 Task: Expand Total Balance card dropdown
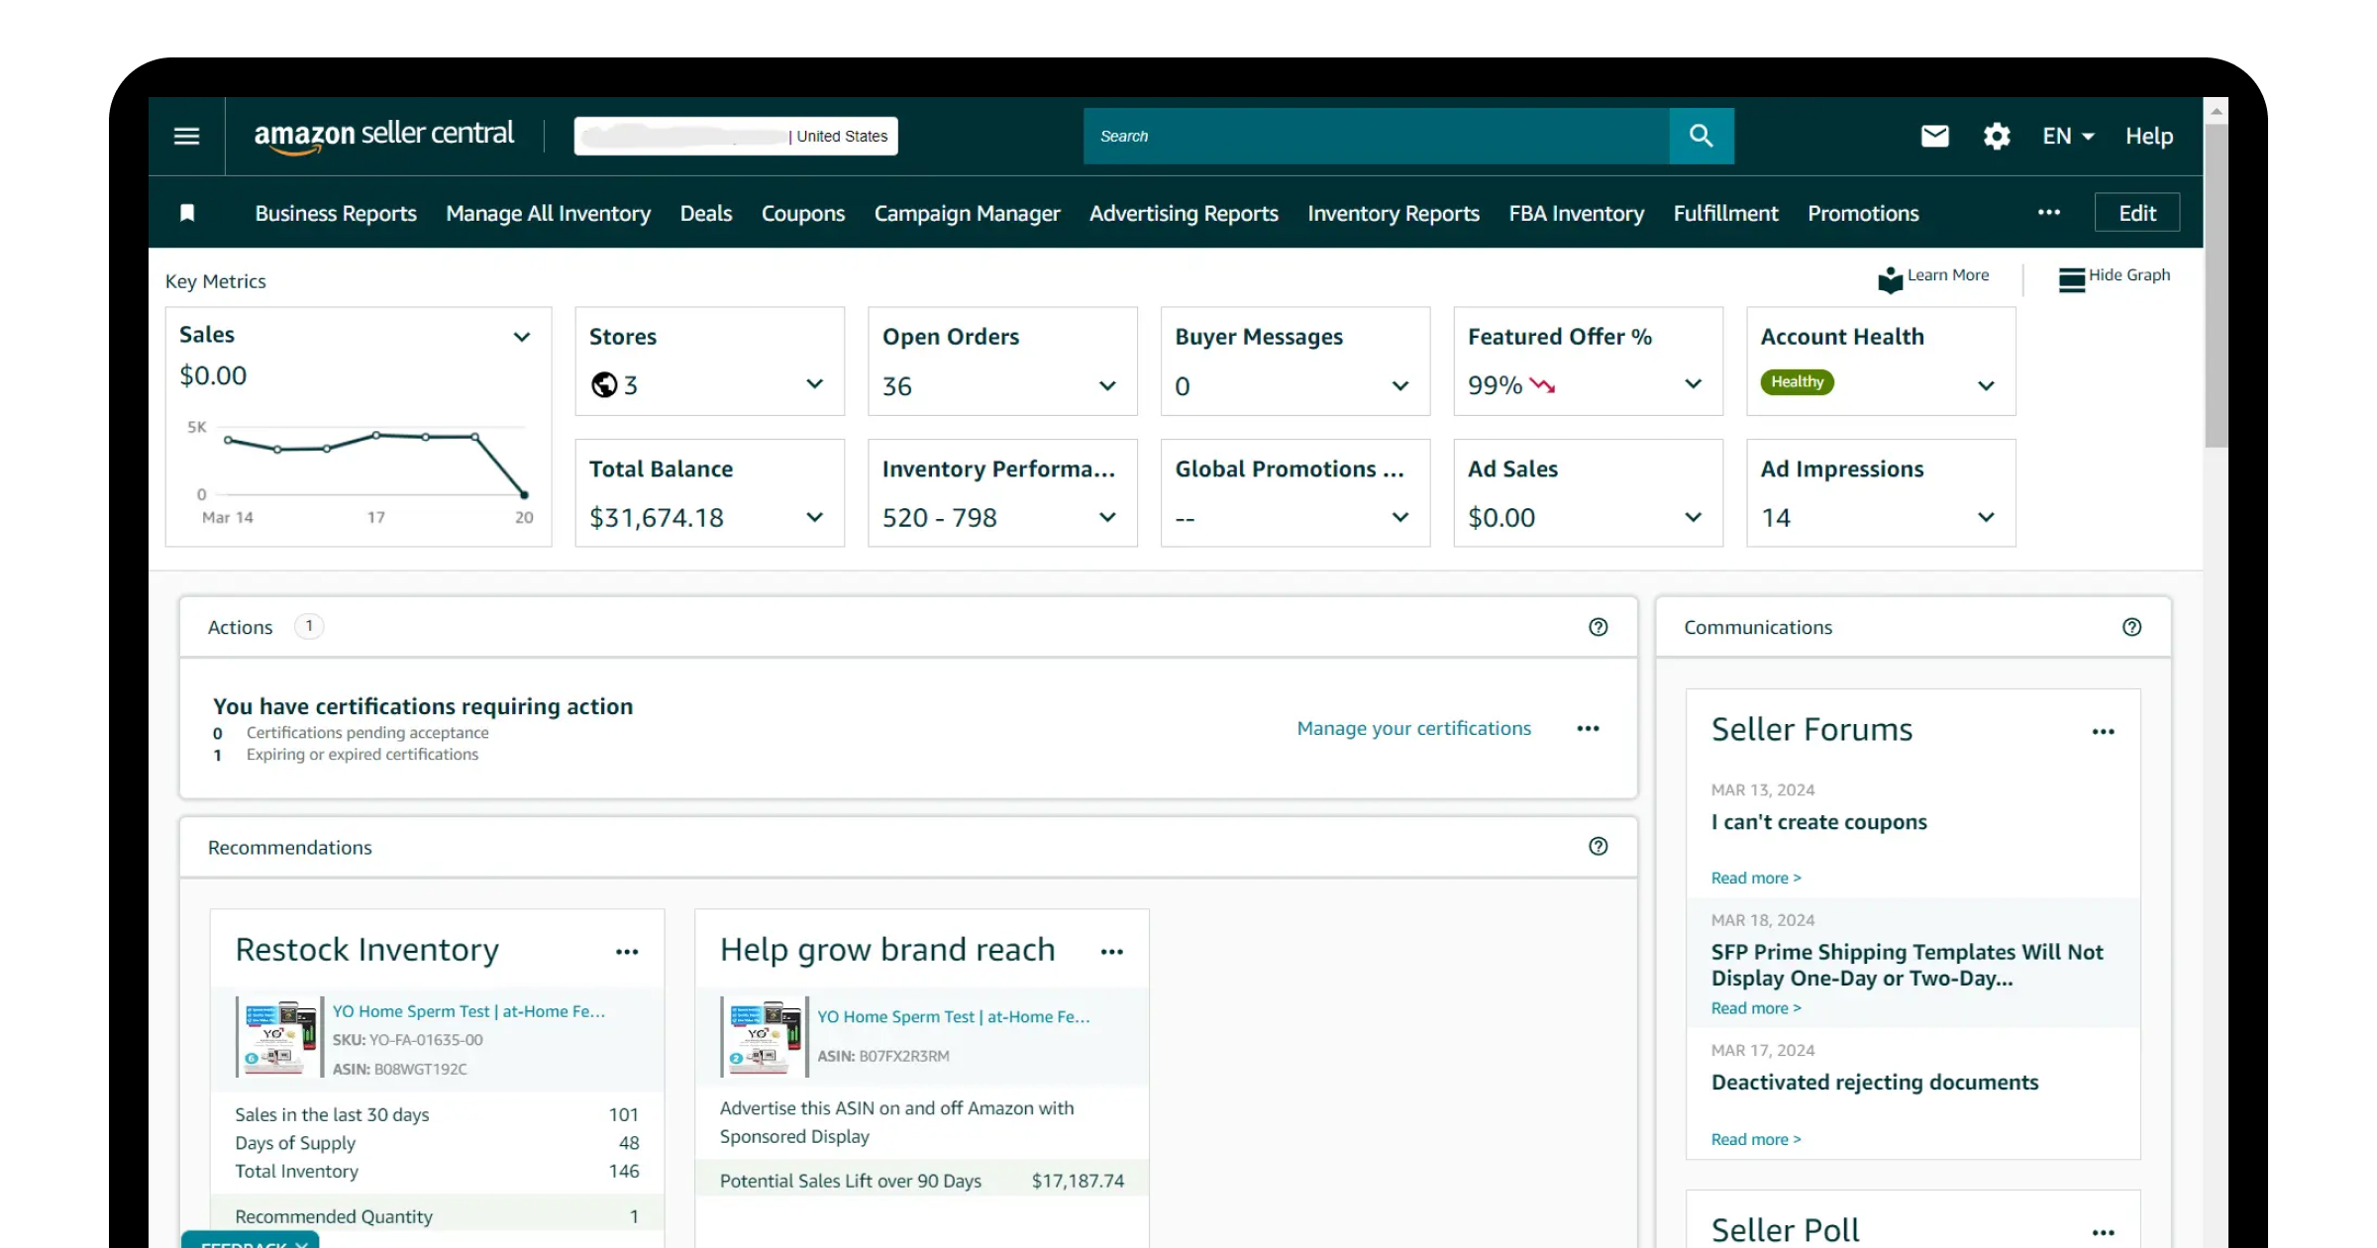coord(814,517)
